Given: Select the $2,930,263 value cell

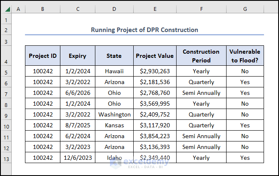Looking at the screenshot, I should [x=155, y=71].
